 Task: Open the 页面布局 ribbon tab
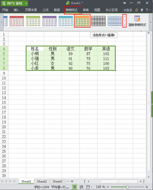[x=31, y=10]
